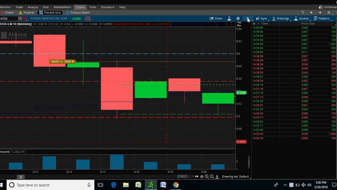Viewport: 337px width, 190px height.
Task: Open the Monitor tab
Action: 5,7
